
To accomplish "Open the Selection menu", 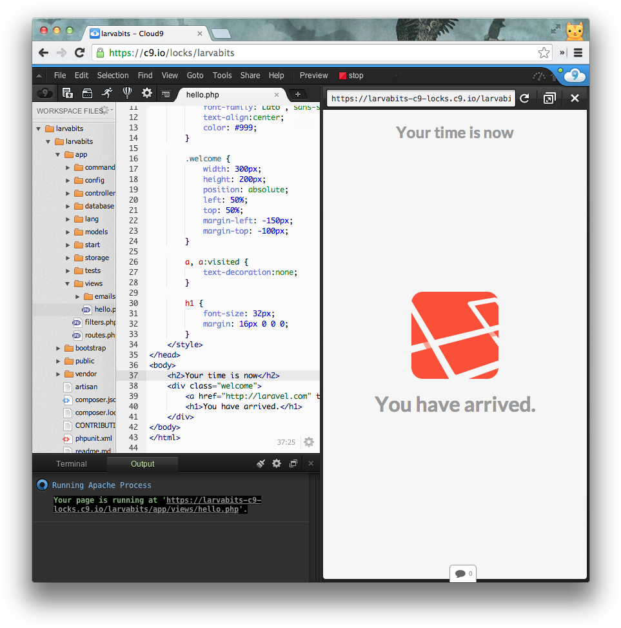I will 113,76.
